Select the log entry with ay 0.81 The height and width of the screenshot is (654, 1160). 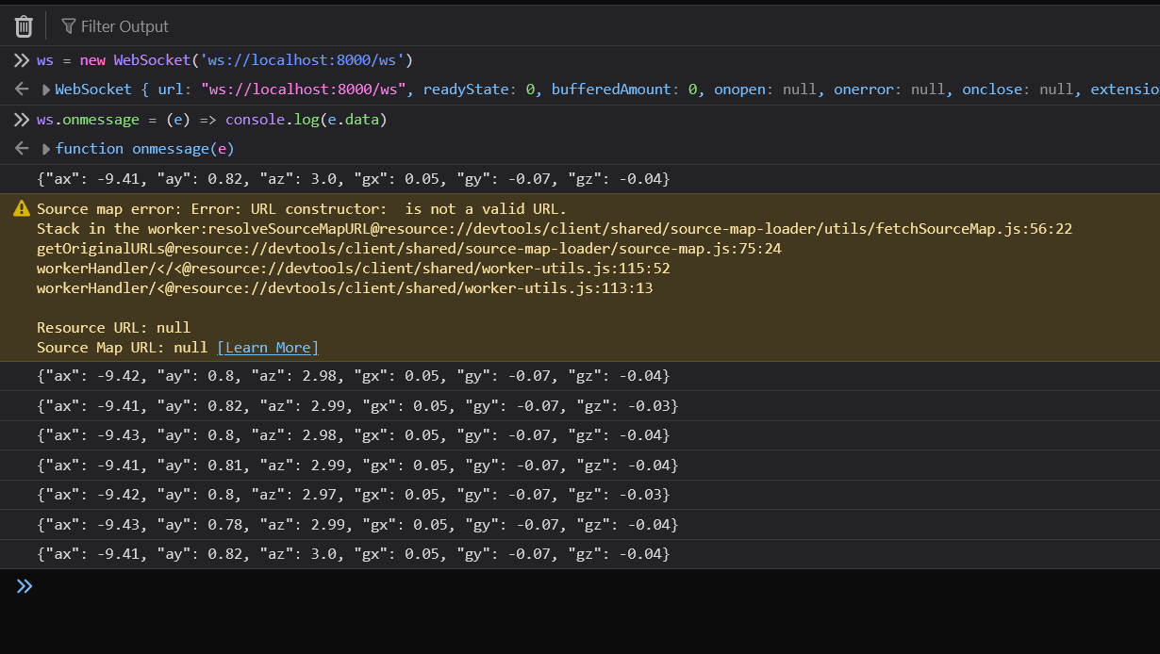[x=354, y=466]
